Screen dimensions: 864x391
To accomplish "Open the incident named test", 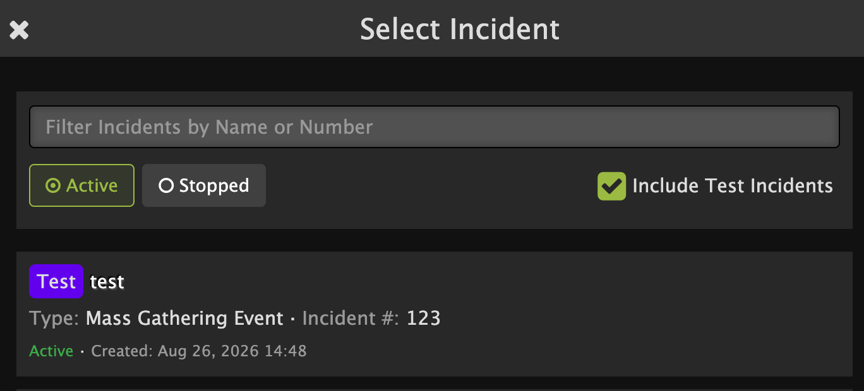I will 107,282.
